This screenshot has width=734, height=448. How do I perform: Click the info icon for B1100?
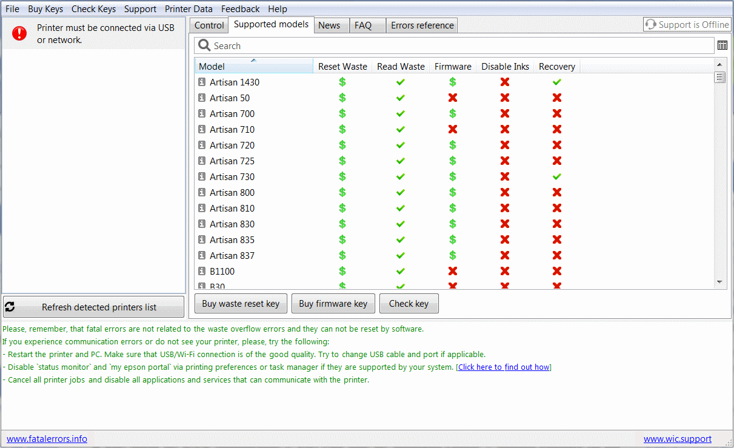point(202,272)
